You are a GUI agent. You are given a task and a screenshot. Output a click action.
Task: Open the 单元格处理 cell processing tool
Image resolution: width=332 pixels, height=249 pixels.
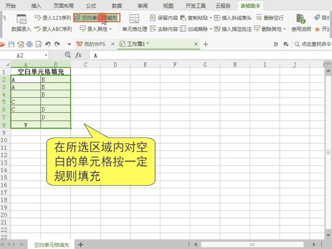point(134,23)
